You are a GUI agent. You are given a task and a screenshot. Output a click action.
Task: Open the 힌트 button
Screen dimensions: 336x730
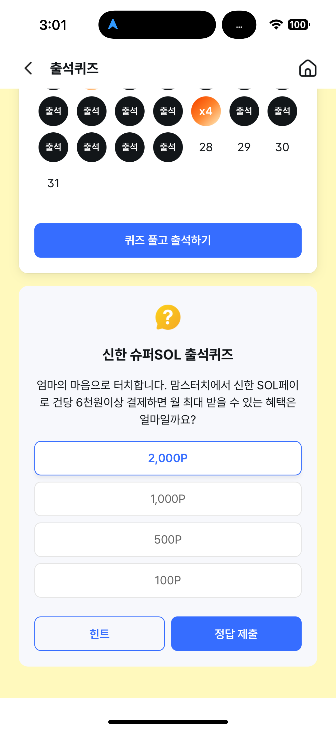100,634
